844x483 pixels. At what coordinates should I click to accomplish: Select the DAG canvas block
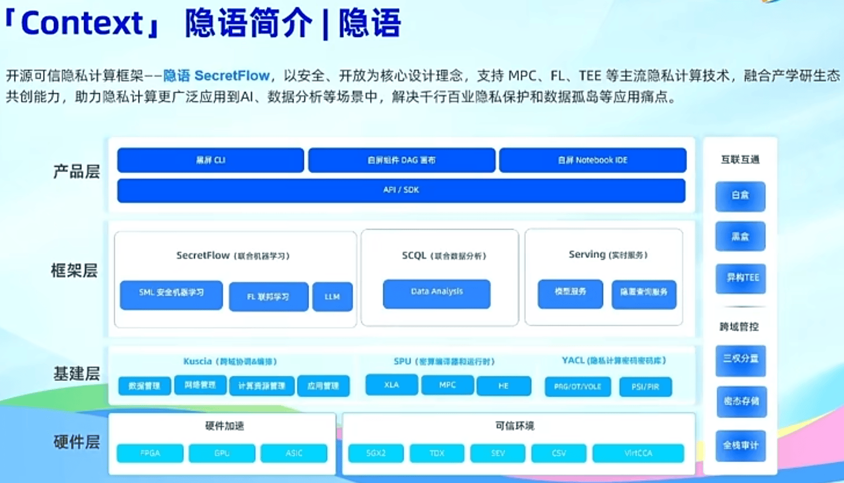[402, 160]
